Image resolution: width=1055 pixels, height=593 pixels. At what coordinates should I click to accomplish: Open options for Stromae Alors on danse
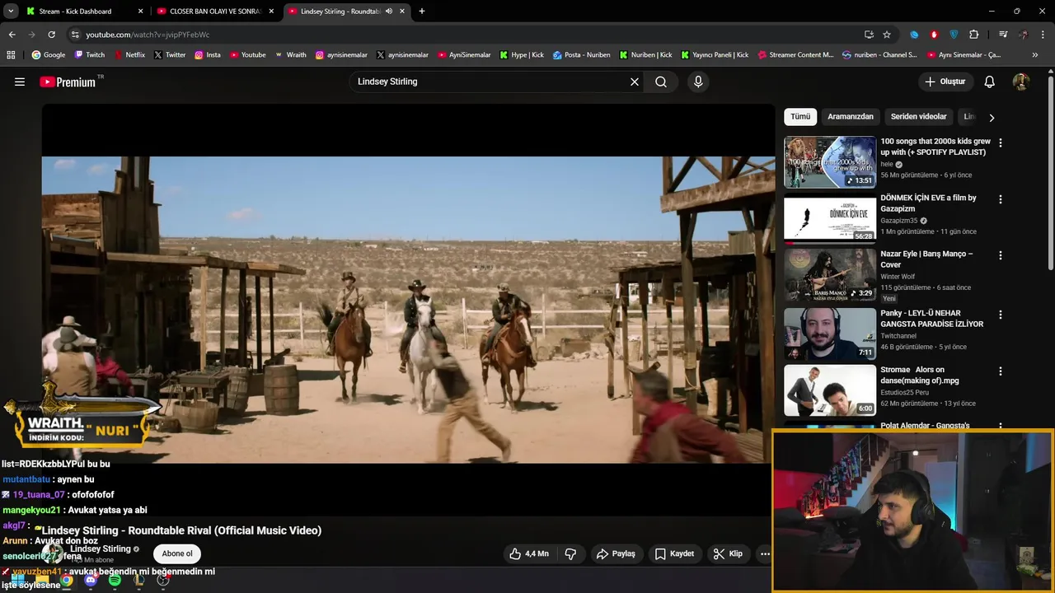1001,371
